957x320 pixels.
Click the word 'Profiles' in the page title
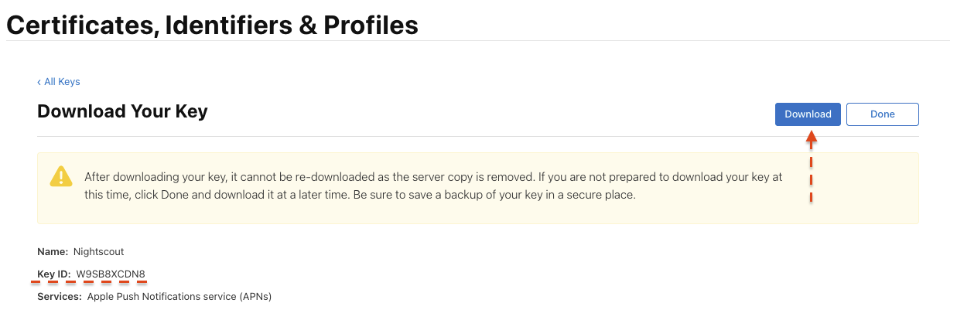[371, 25]
